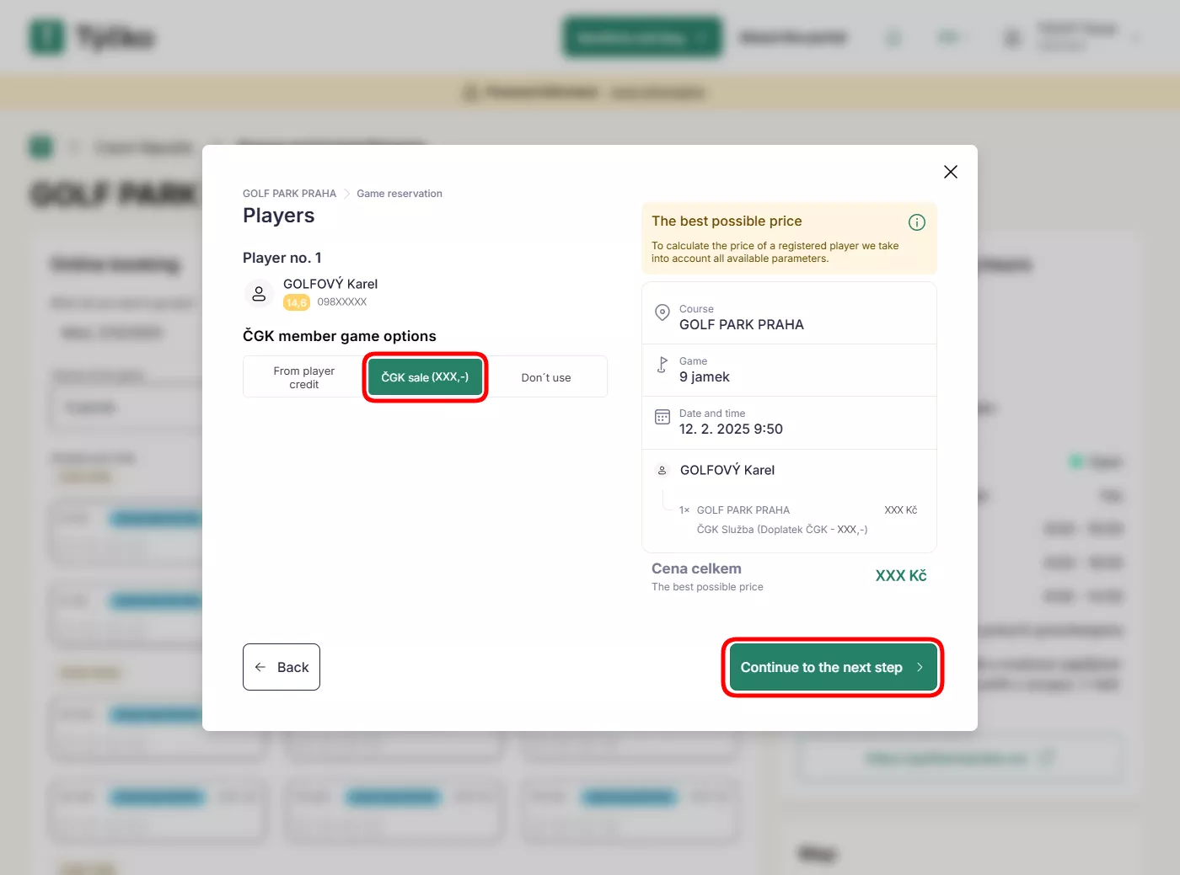Click the GOLF PARK PRAHA breadcrumb
Viewport: 1180px width, 875px height.
point(289,194)
